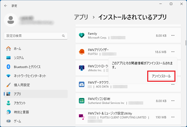The width and height of the screenshot is (187, 127).
Task: Click the ホーム house icon
Action: click(8, 49)
